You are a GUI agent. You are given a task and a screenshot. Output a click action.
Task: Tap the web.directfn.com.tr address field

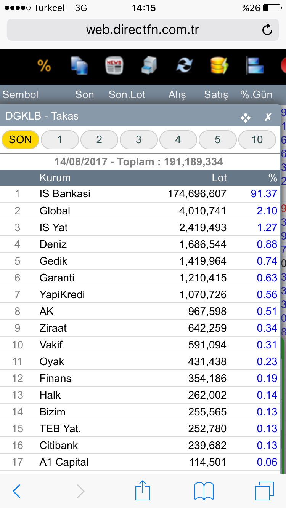(x=143, y=30)
